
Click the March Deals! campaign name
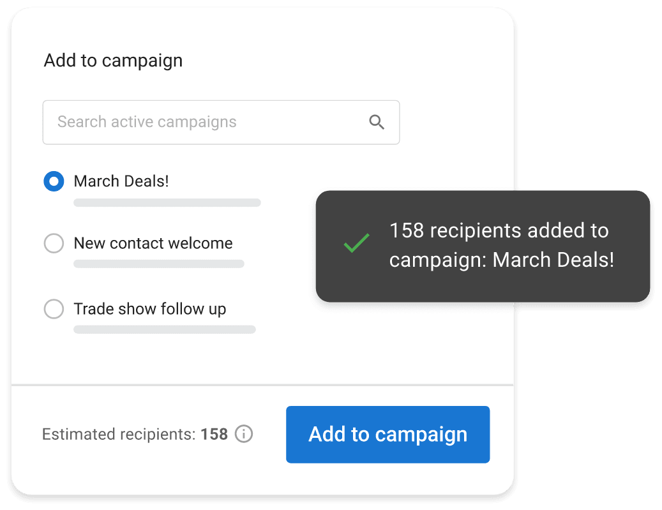(121, 181)
